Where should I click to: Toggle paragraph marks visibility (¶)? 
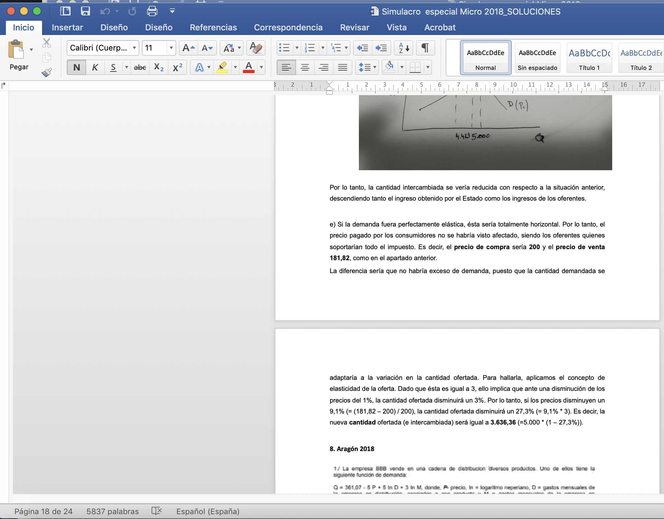(425, 48)
